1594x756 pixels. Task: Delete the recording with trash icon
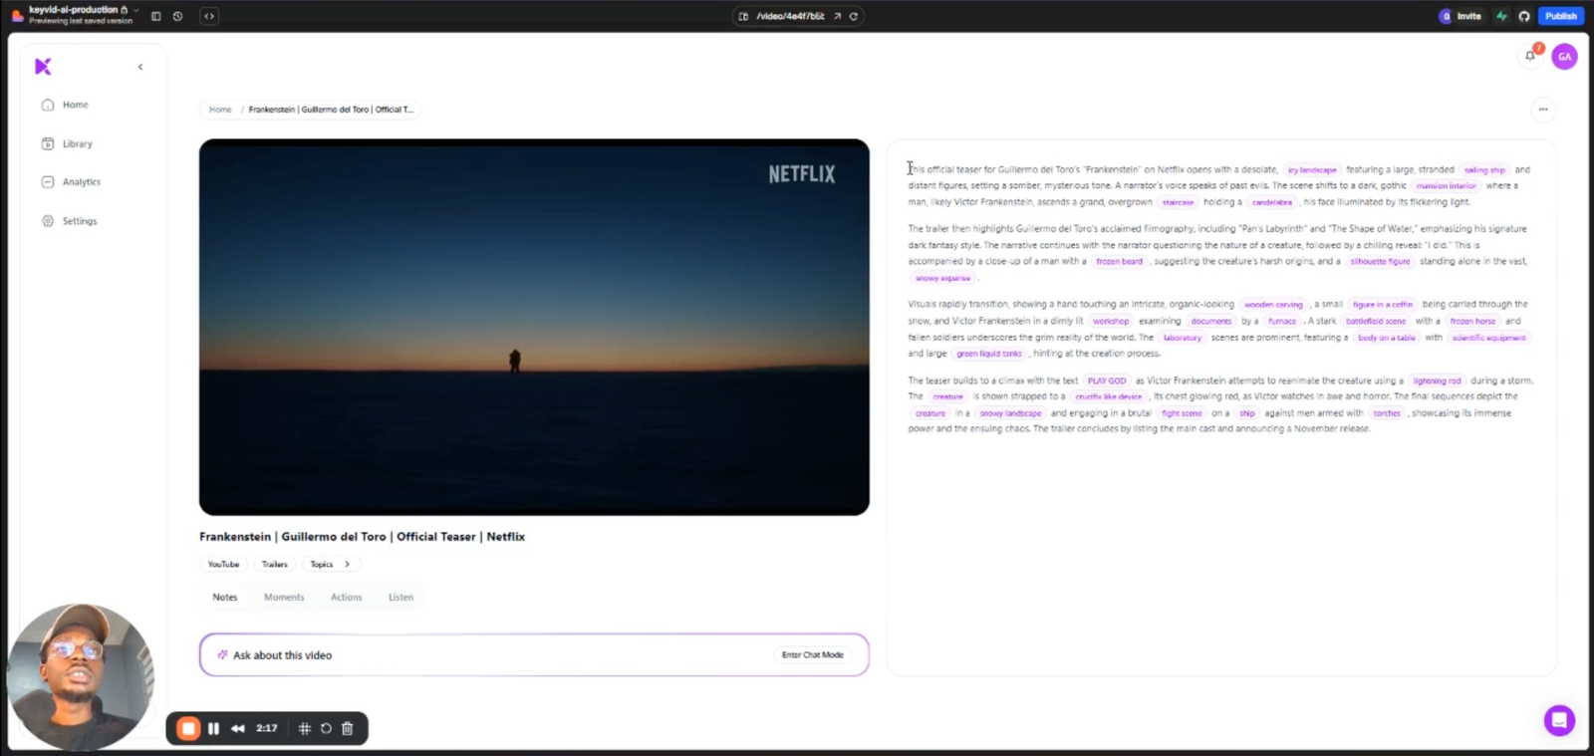point(347,728)
